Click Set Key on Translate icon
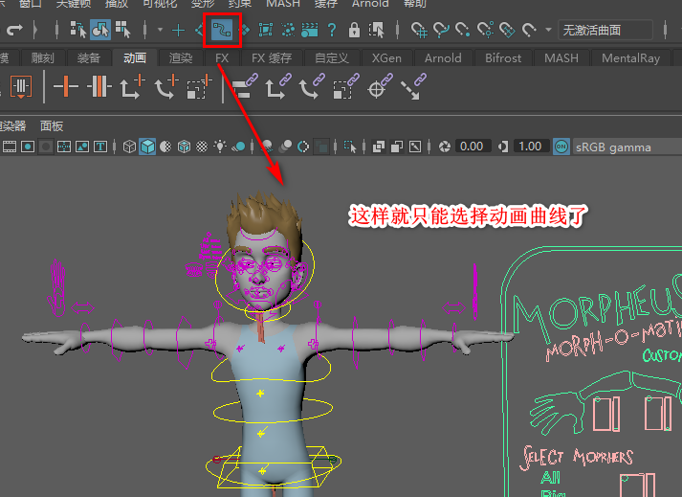Screen dimensions: 682x497 coord(133,86)
